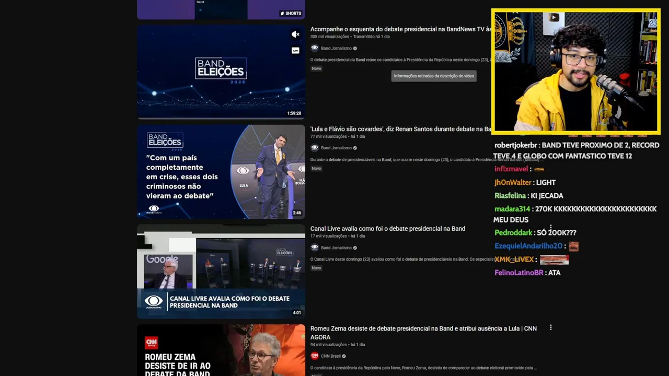Open 'Canal Livre avalia como foi o debate' title
The image size is (669, 376).
coord(388,229)
